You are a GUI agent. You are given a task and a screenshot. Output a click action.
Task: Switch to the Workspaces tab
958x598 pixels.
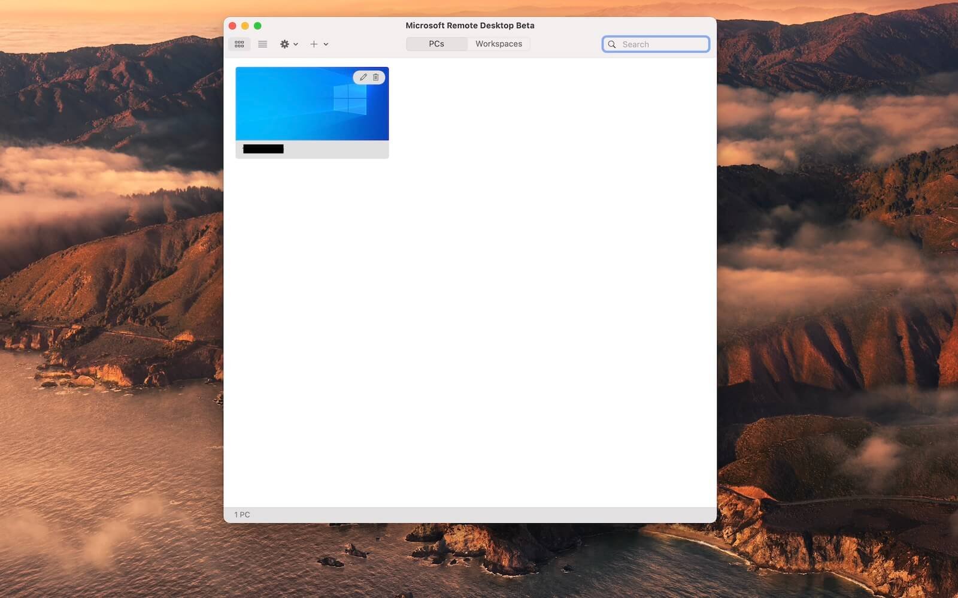tap(499, 44)
